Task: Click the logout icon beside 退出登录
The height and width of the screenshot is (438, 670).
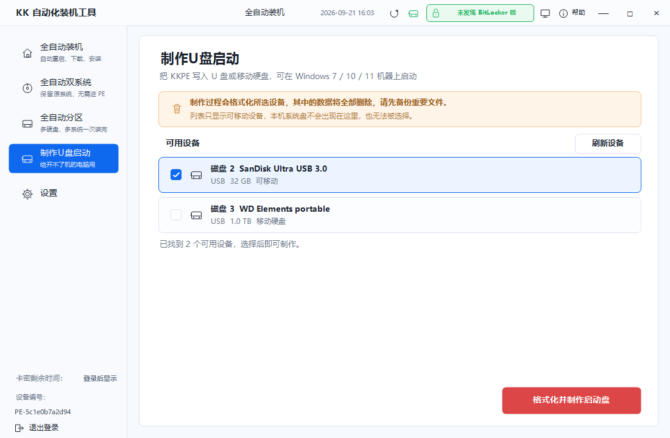Action: [x=19, y=428]
